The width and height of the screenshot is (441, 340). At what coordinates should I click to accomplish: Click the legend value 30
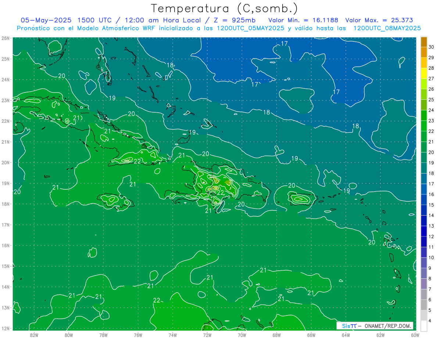coord(431,47)
